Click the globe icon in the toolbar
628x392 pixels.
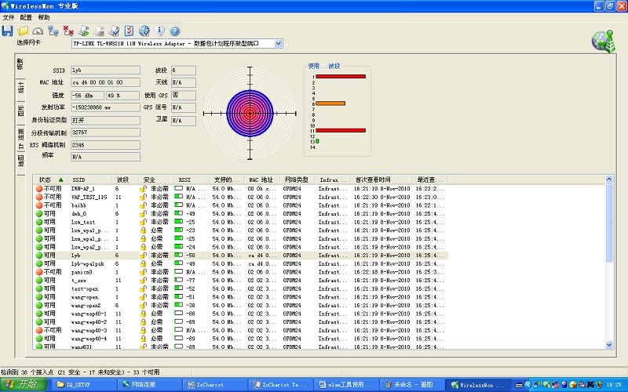144,31
